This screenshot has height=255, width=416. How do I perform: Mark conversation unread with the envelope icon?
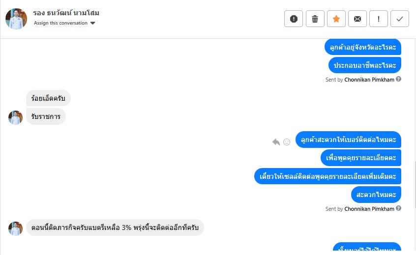357,19
